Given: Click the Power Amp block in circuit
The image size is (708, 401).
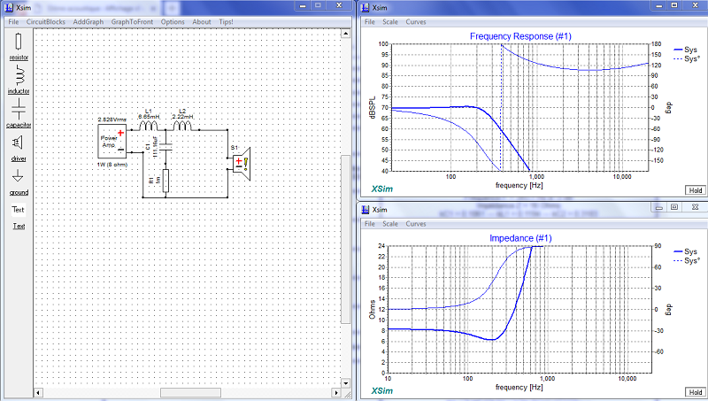Looking at the screenshot, I should (x=112, y=141).
